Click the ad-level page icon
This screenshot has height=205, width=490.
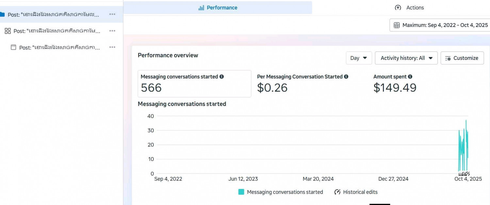[x=13, y=47]
